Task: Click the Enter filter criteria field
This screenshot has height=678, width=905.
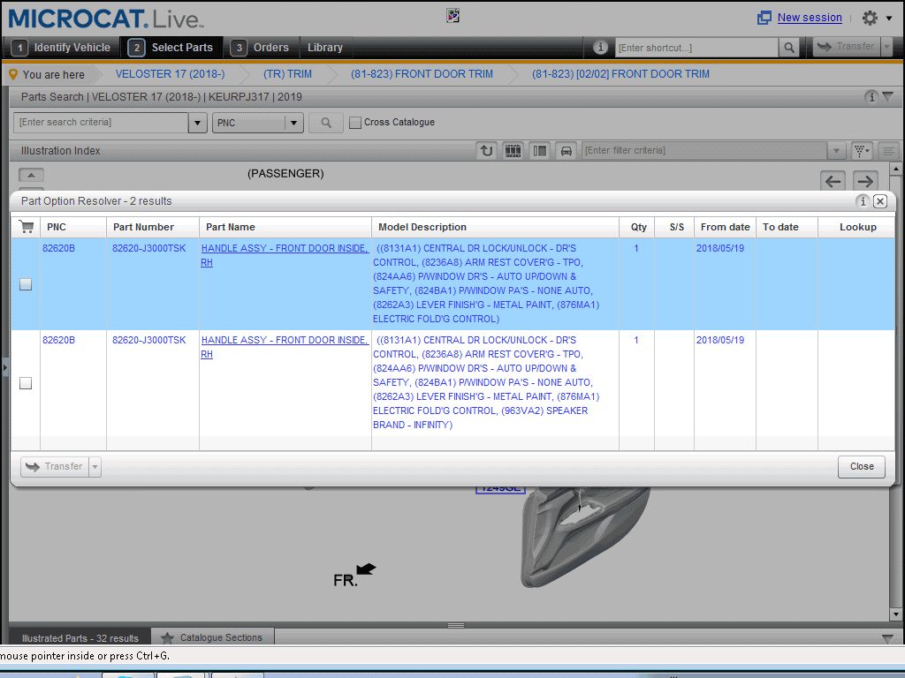Action: click(x=704, y=150)
